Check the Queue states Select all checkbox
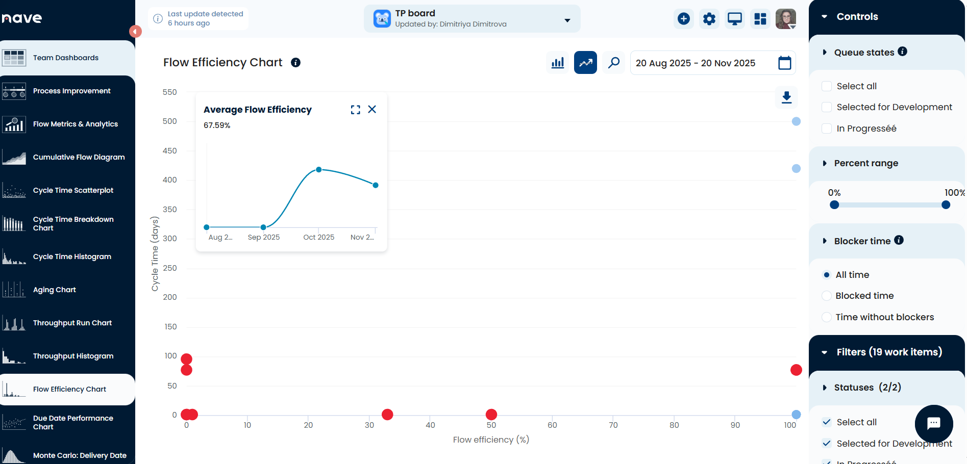This screenshot has width=967, height=464. (827, 86)
